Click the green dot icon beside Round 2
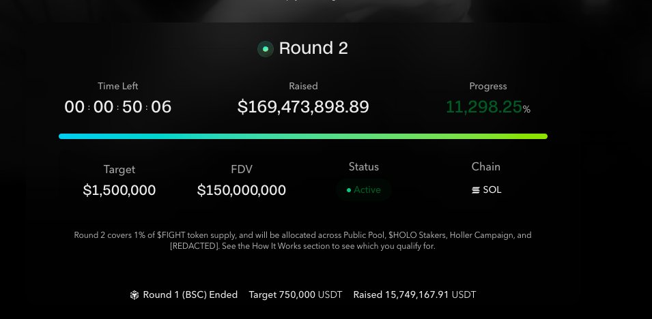 tap(266, 49)
